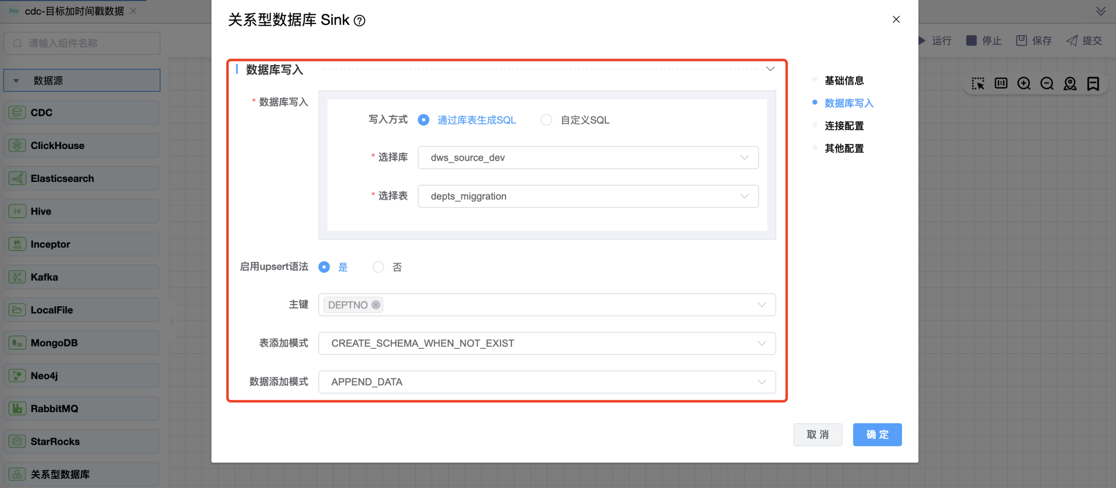Click the bookmark icon in canvas toolbar

point(1093,83)
